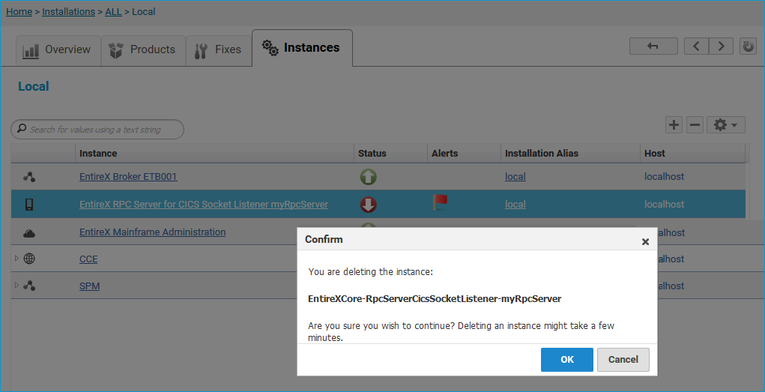Viewport: 765px width, 392px height.
Task: Click the Local heading text
Action: point(34,86)
